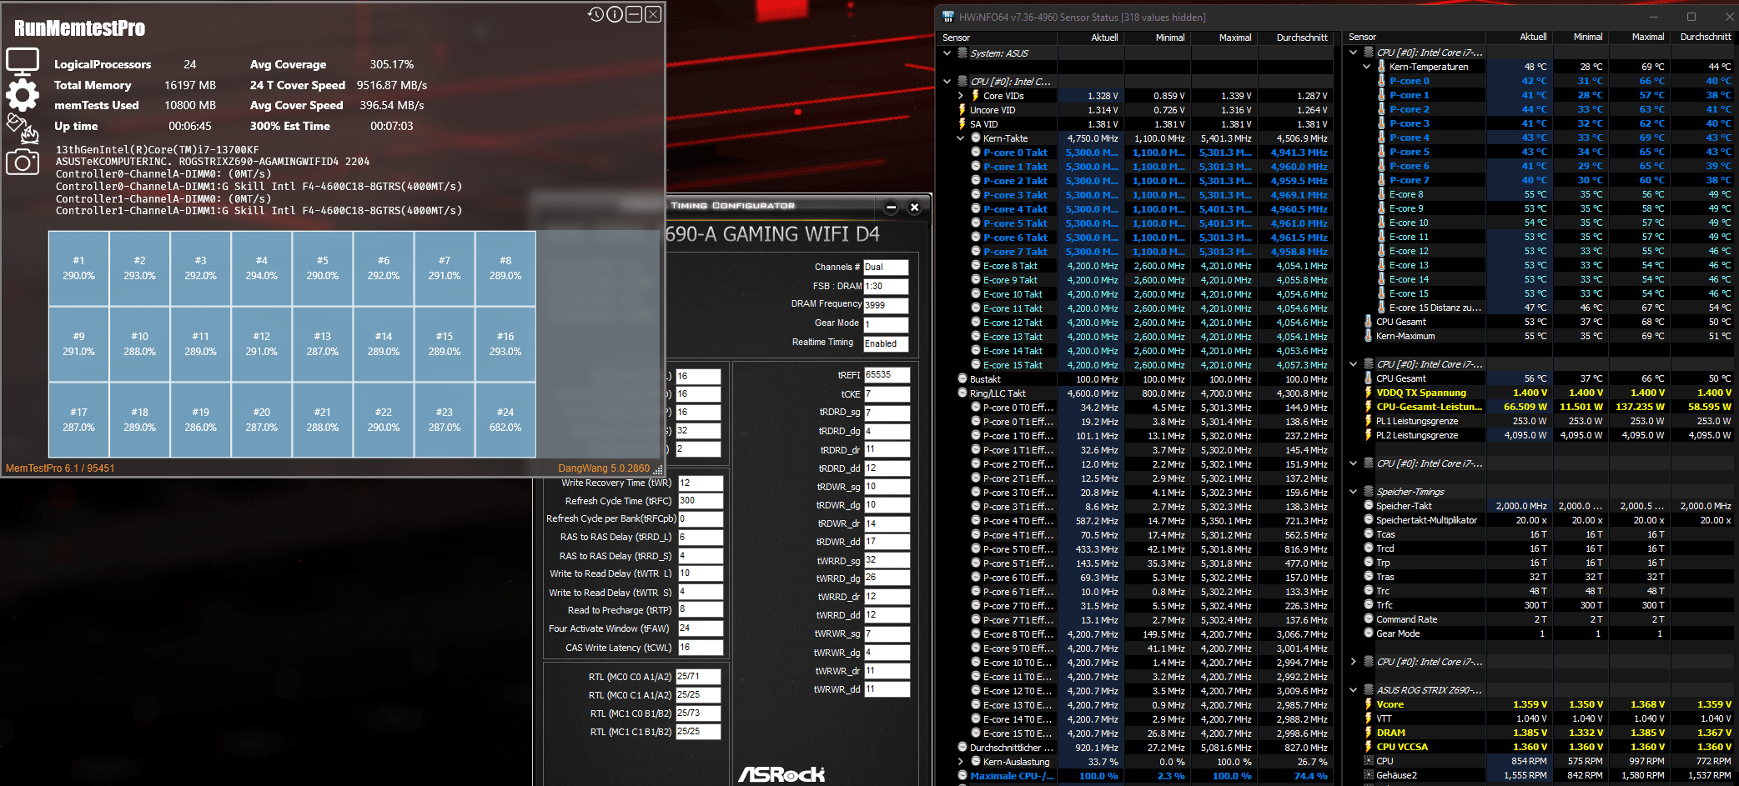Select memtest cell #24 showing 682.0%
Viewport: 1739px width, 786px height.
tap(505, 420)
